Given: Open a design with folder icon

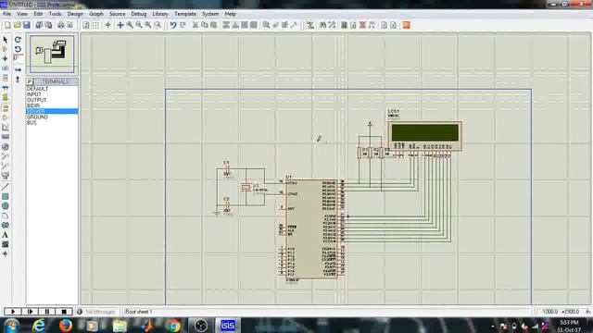Looking at the screenshot, I should coord(17,25).
